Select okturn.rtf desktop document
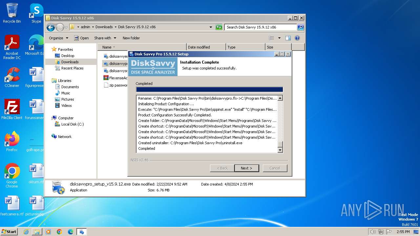The width and height of the screenshot is (420, 236). click(36, 174)
